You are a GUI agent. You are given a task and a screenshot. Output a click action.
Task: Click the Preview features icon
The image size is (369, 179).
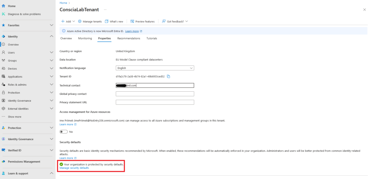coord(132,21)
